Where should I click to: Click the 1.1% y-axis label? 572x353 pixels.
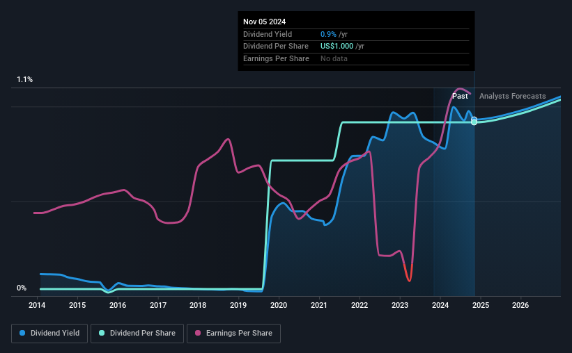click(24, 79)
